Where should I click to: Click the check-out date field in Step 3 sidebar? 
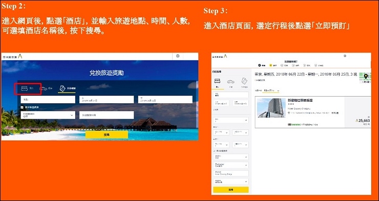click(x=241, y=103)
